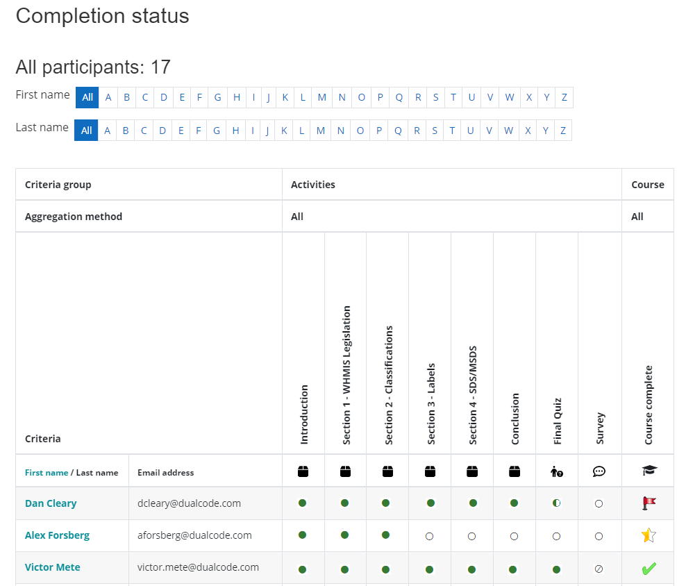Sort table by First name
Viewport: 677px width, 586px height.
(46, 472)
